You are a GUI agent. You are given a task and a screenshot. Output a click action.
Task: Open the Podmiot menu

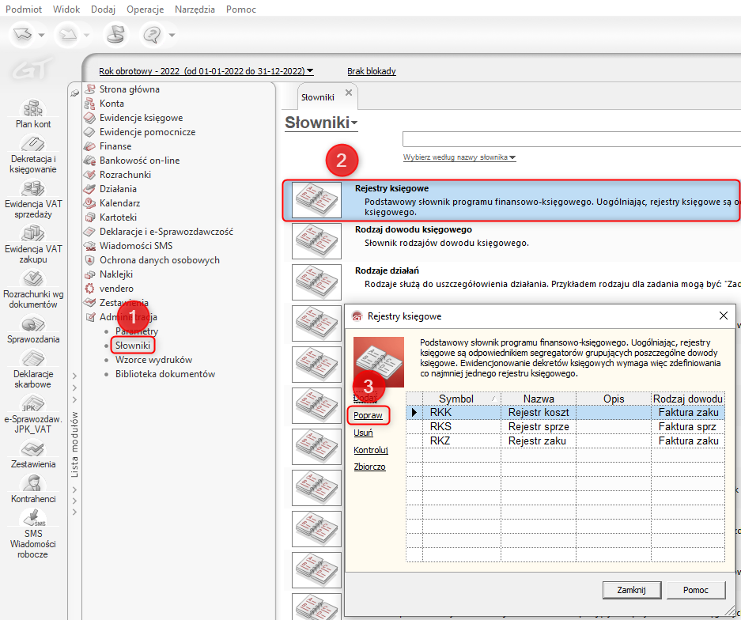coord(24,9)
